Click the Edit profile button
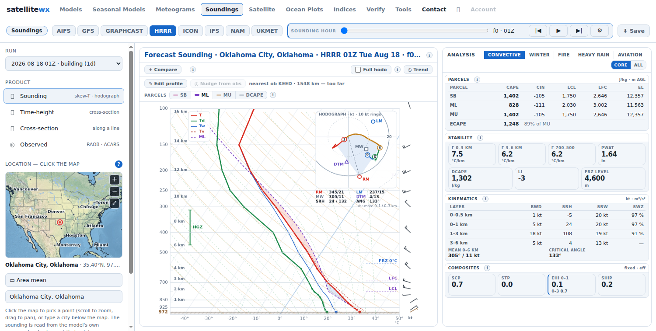 166,84
